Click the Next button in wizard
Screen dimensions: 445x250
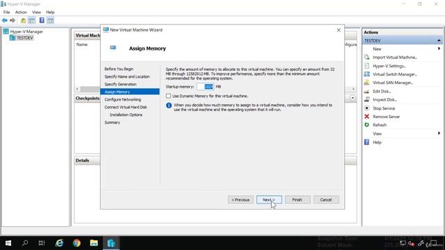(269, 200)
